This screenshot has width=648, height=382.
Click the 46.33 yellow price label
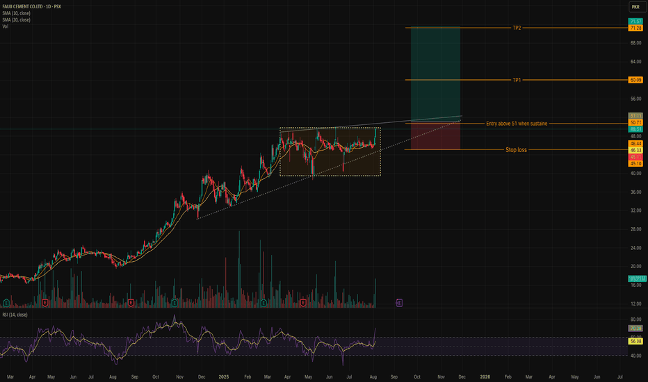(x=635, y=150)
